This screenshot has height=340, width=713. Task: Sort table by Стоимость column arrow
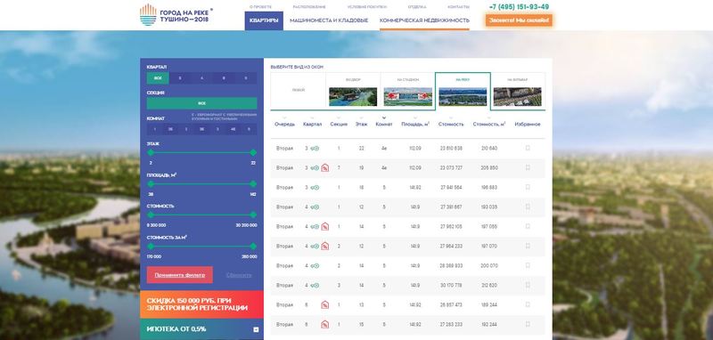451,118
